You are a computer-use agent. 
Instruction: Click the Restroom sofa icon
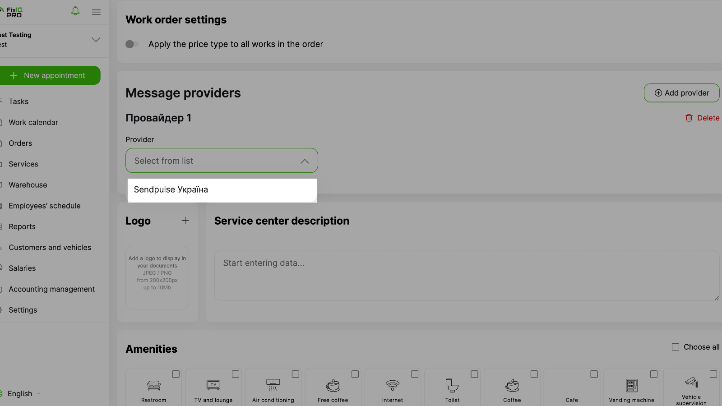153,385
